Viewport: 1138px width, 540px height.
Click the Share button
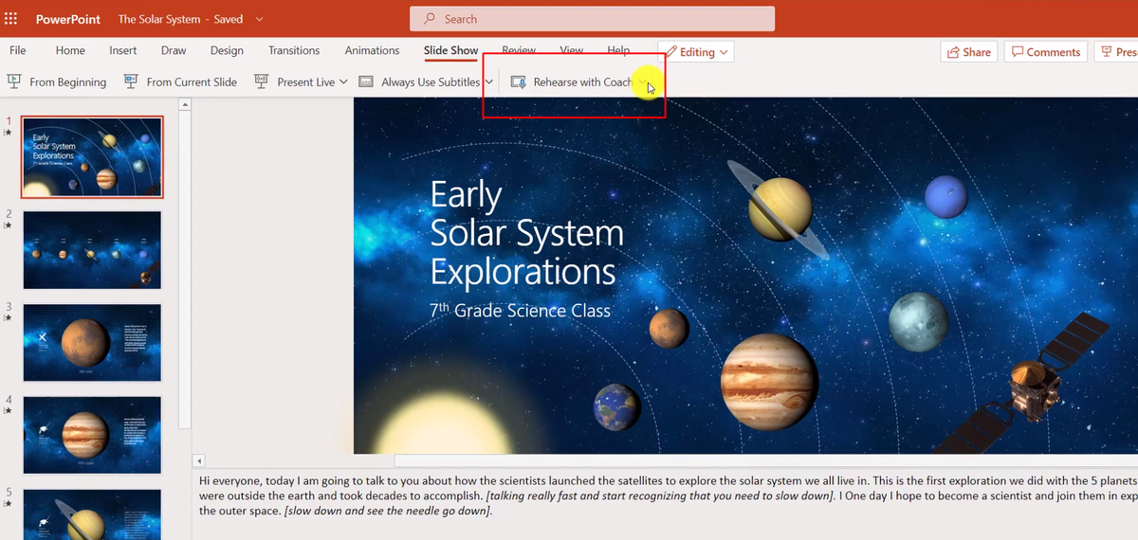967,52
